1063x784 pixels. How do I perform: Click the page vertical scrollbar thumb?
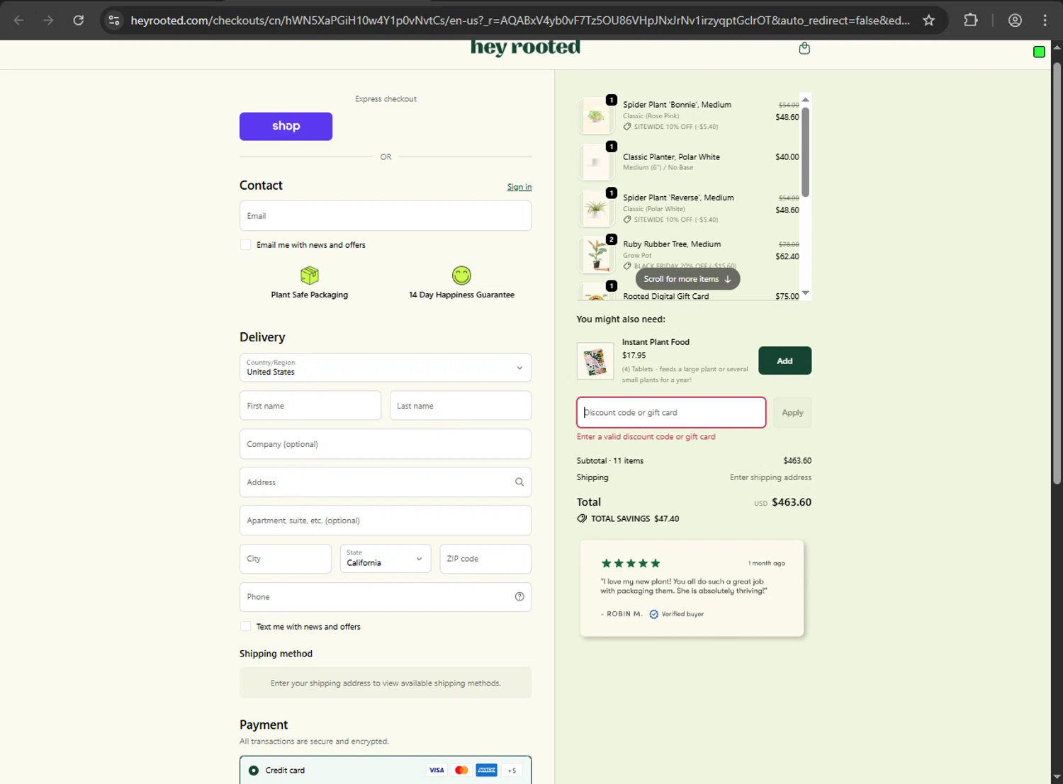point(1057,273)
